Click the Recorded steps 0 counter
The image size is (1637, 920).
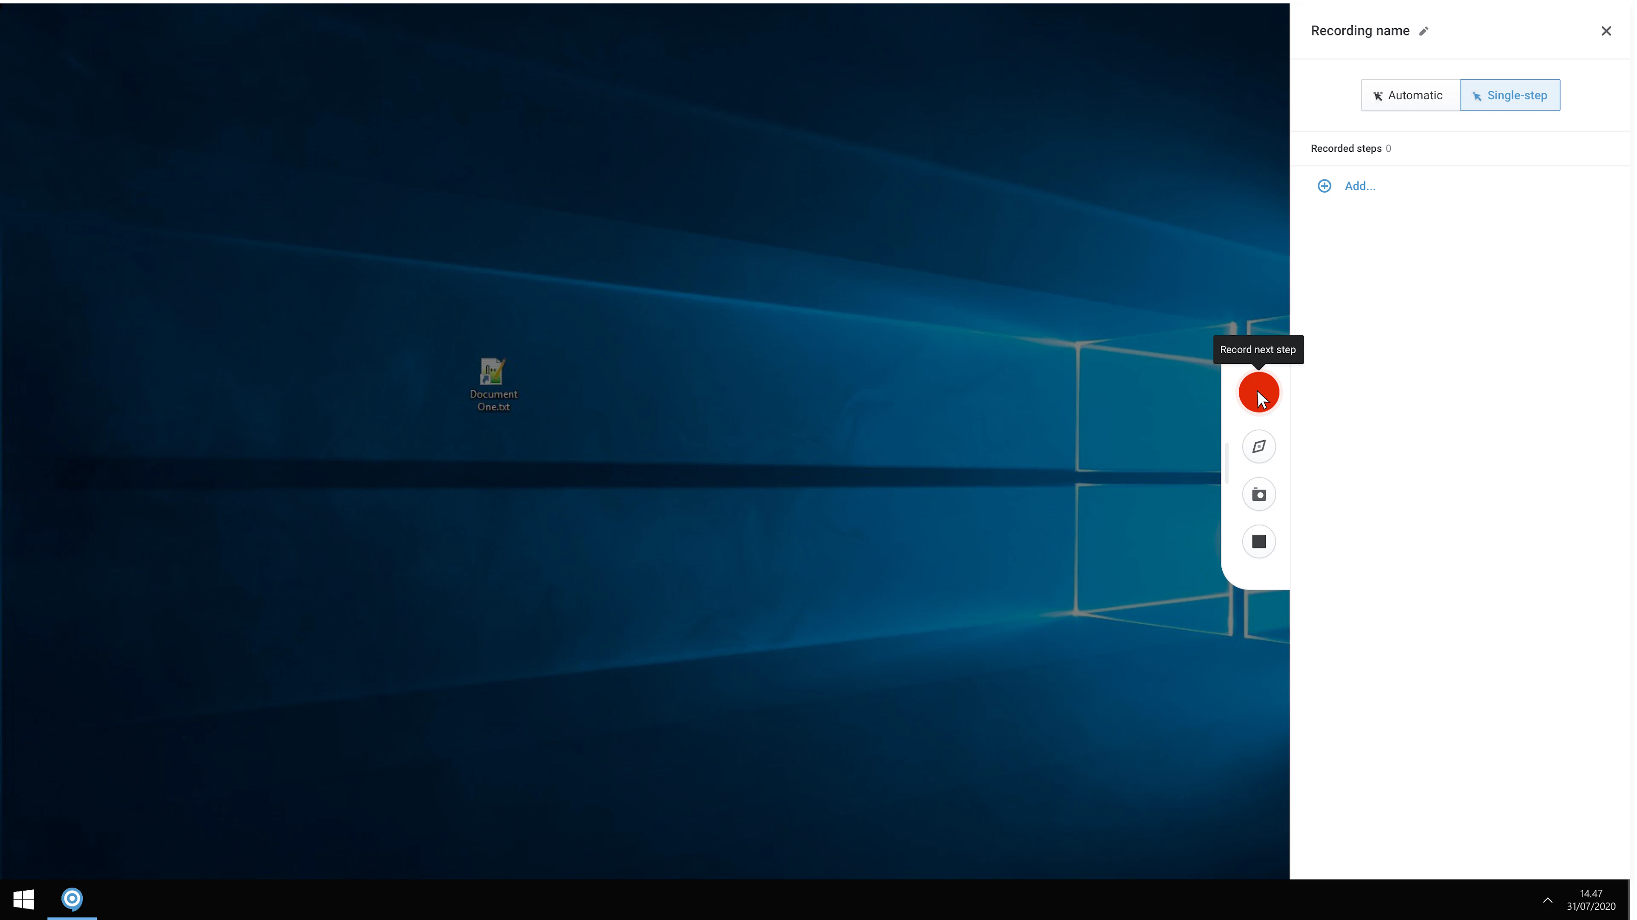click(x=1351, y=148)
